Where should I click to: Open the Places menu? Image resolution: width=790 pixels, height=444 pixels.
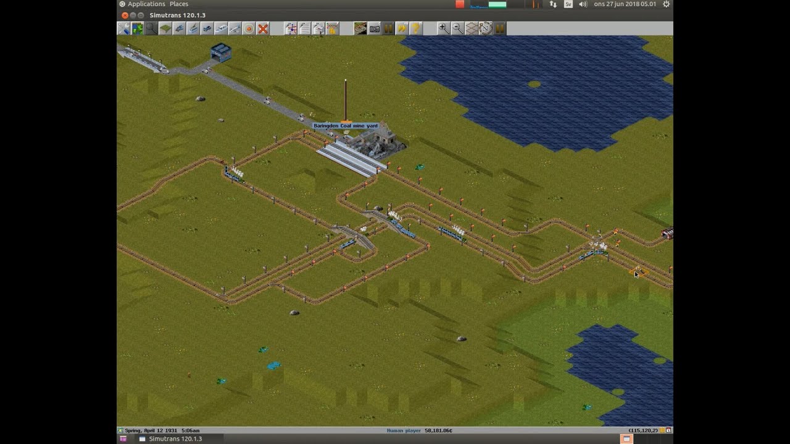(x=179, y=4)
